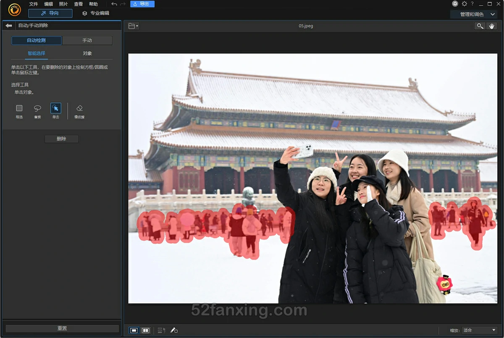Click the history list icon in bottom bar
Viewport: 504px width, 338px height.
point(161,330)
